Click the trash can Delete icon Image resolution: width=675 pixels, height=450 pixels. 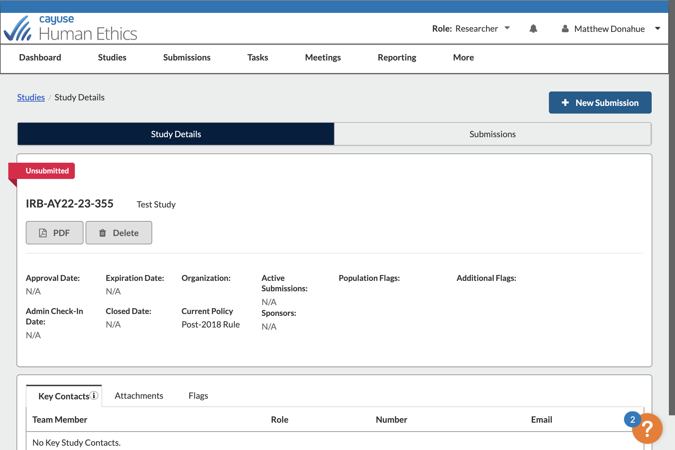pos(102,233)
